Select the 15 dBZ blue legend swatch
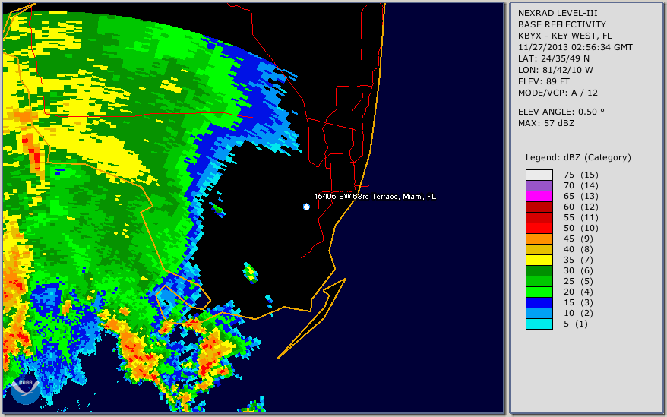The image size is (667, 417). 539,302
